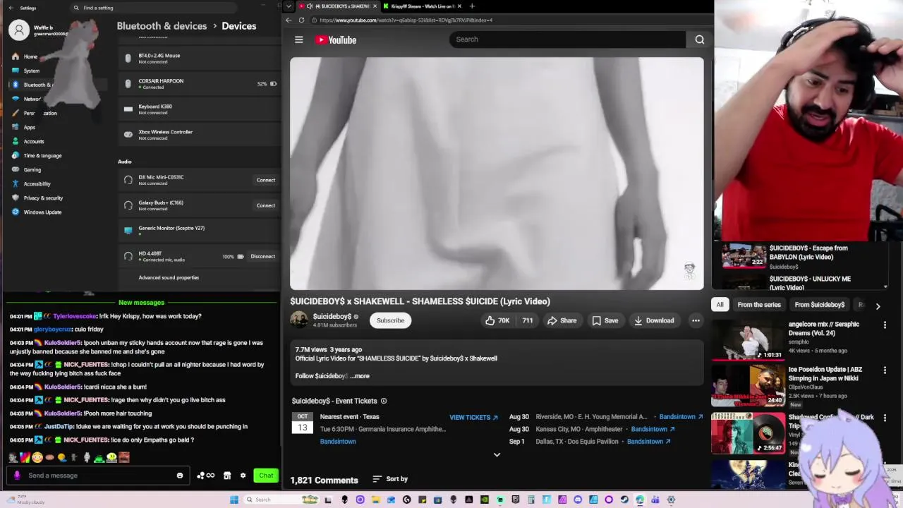Click VIEW TICKETS link for Texas event

tap(473, 417)
